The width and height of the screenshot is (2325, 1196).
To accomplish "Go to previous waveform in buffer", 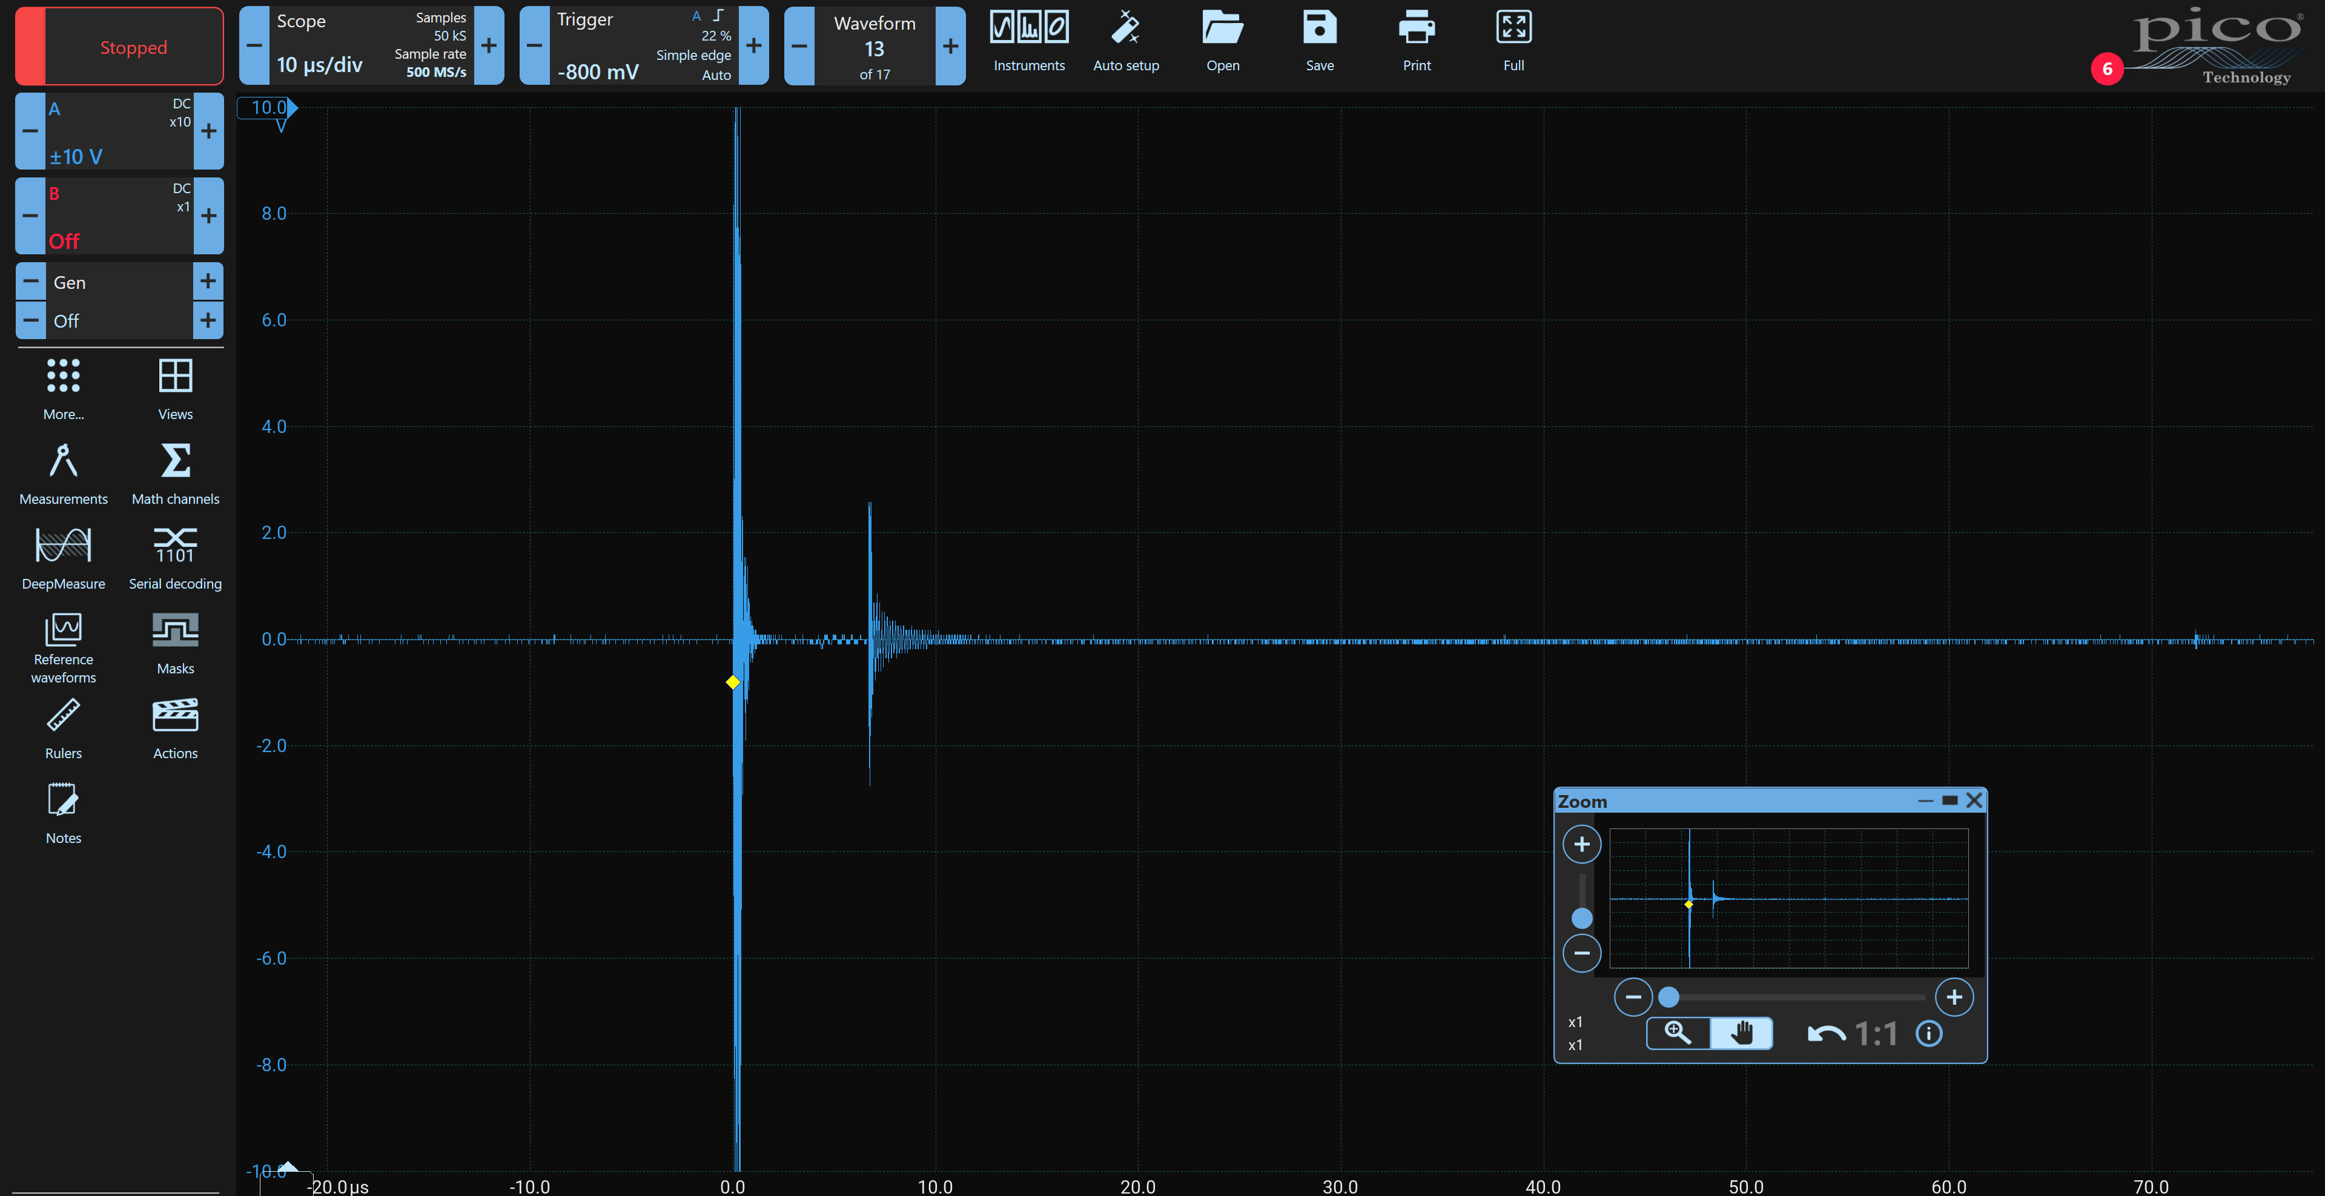I will tap(799, 45).
